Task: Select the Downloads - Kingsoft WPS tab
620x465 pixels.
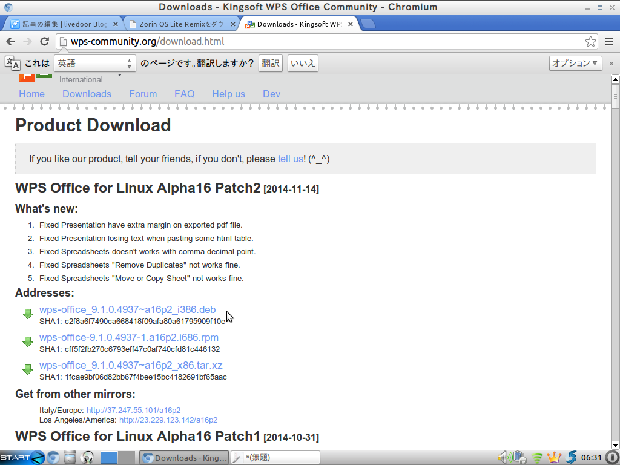Action: [298, 24]
